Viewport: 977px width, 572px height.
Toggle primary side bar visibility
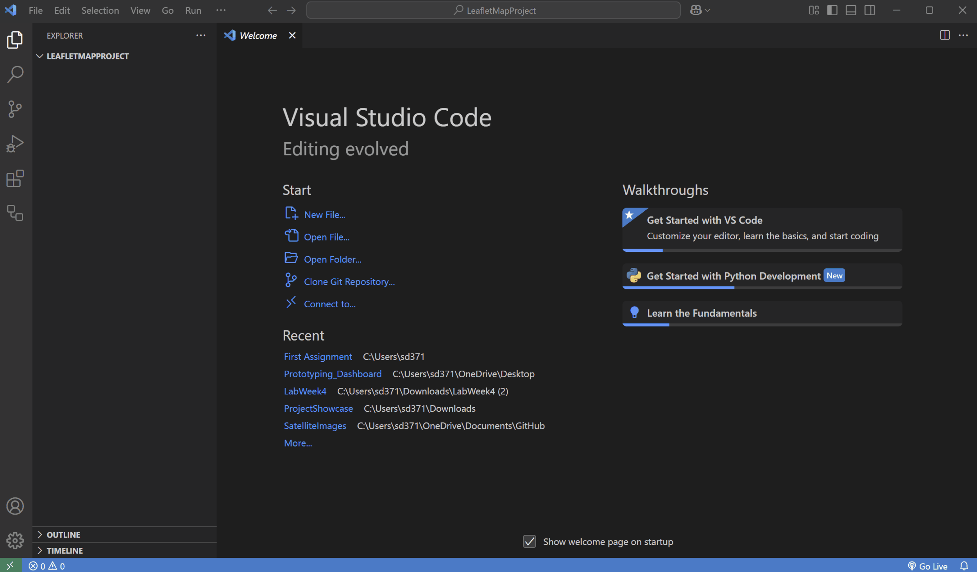coord(832,10)
